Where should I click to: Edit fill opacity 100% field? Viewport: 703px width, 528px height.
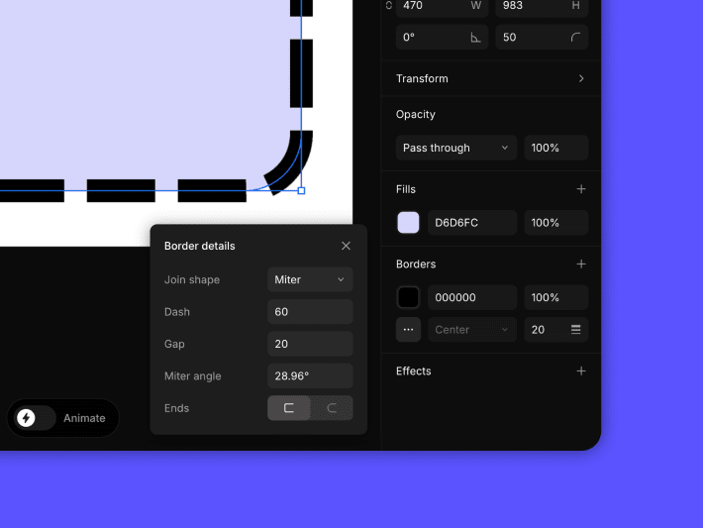555,223
